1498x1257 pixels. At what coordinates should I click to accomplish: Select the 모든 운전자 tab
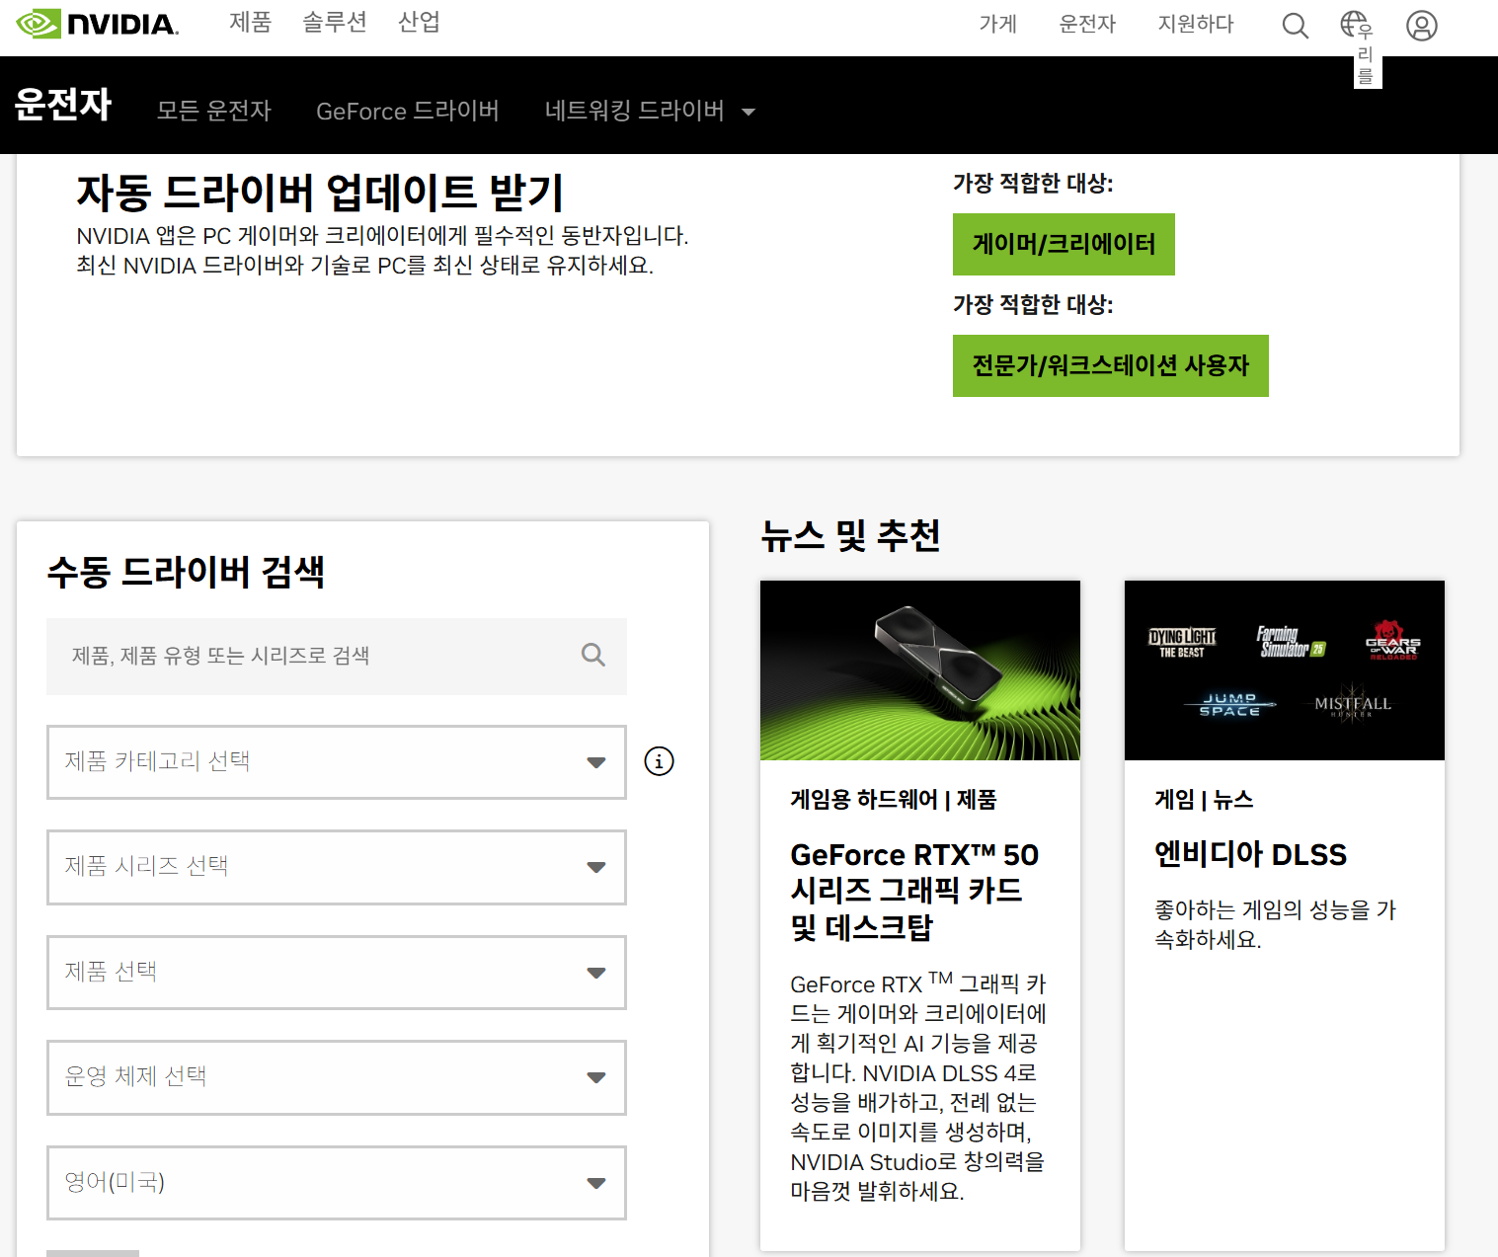[x=214, y=111]
